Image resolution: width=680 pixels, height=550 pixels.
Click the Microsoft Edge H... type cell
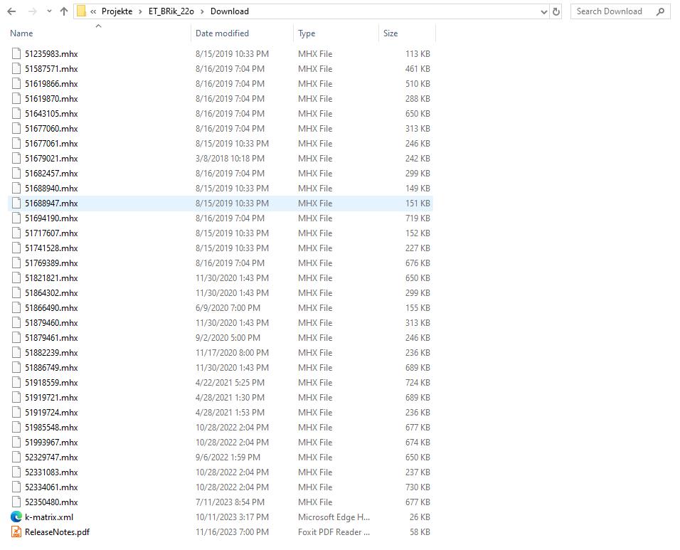coord(334,517)
